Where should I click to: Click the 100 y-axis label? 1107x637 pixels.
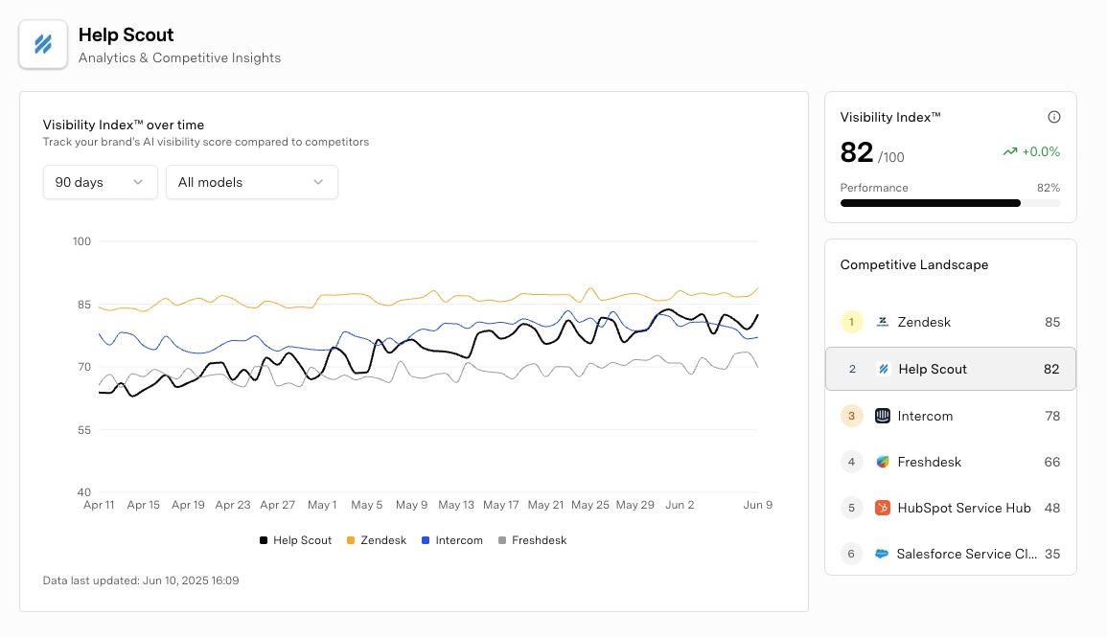[x=81, y=241]
